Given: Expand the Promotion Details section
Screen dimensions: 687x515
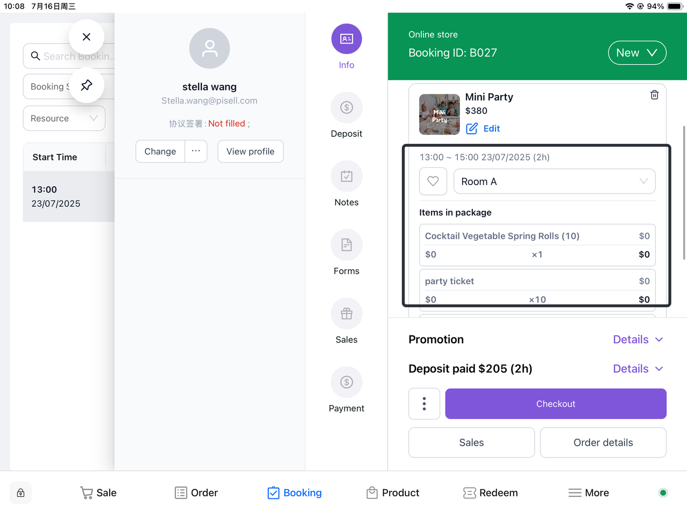Looking at the screenshot, I should [x=638, y=340].
